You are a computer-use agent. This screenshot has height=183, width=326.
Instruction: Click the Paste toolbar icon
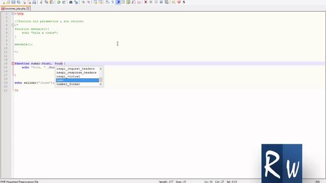coord(51,2)
